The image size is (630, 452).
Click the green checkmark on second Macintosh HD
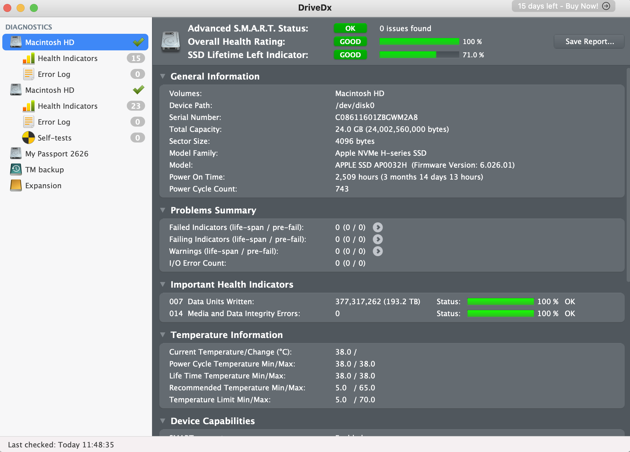coord(138,90)
